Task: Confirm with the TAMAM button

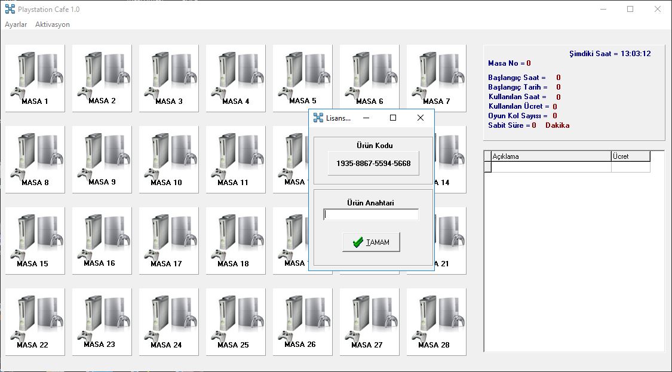Action: [371, 242]
